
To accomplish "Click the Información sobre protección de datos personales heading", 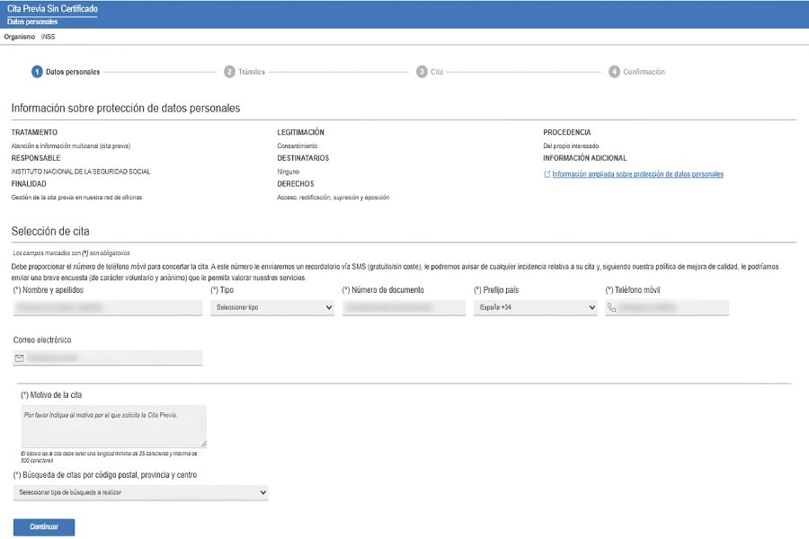I will point(126,109).
